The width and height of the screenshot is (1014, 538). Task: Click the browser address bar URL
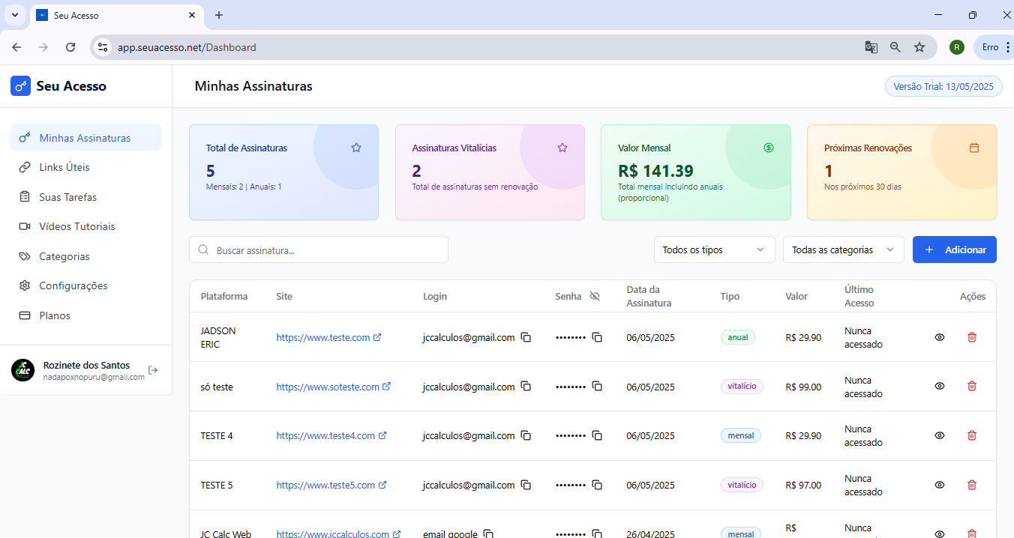pyautogui.click(x=187, y=47)
